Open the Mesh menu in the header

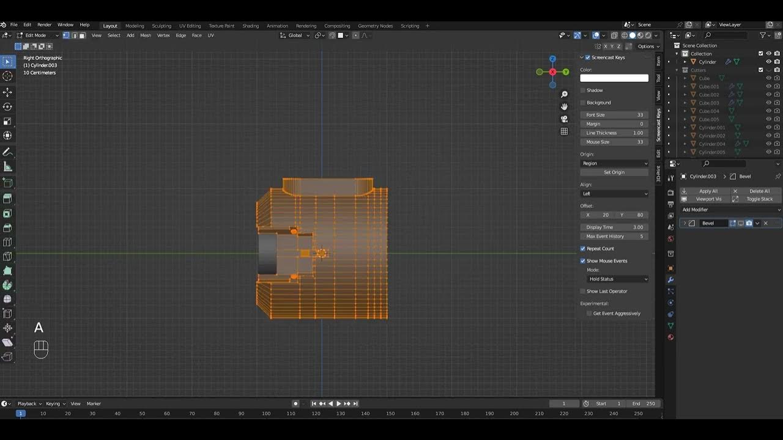point(146,35)
